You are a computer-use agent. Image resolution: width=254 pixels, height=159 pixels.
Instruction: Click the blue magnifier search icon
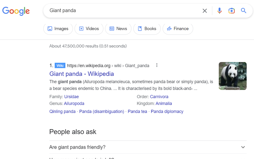244,11
